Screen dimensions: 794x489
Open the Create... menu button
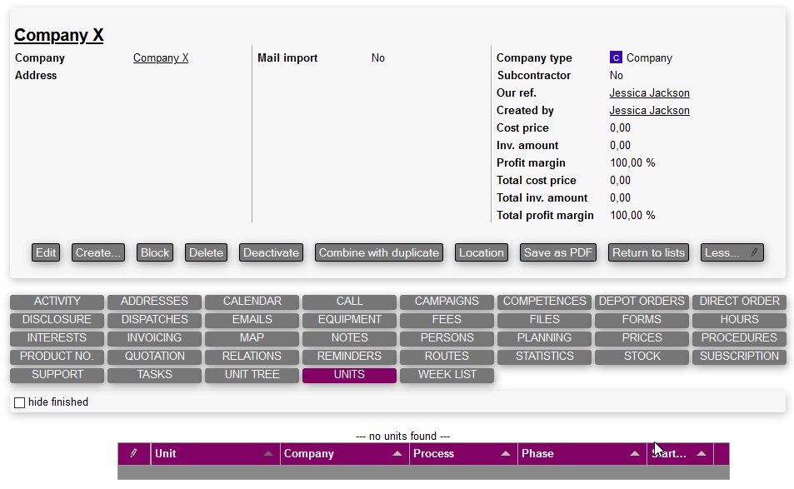click(x=98, y=253)
